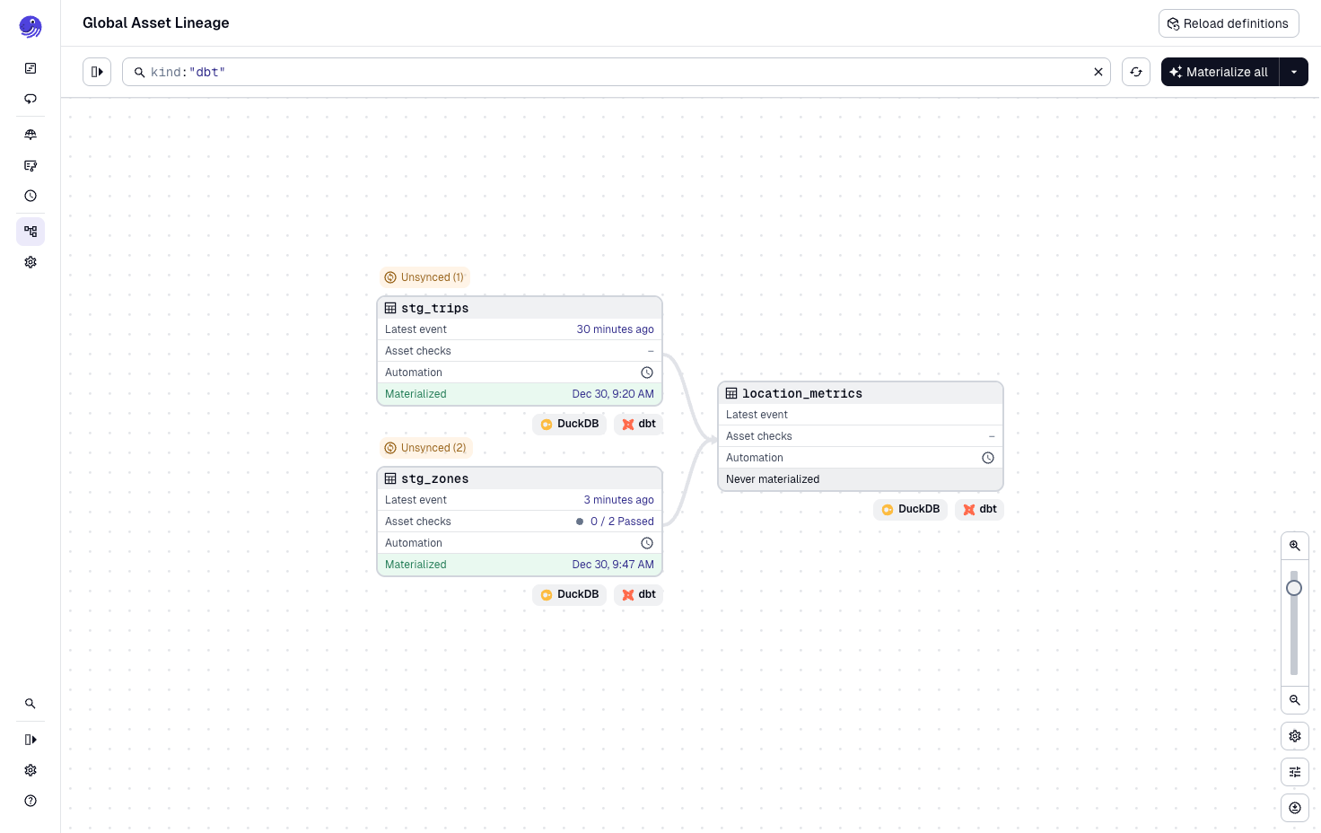Viewport: 1321px width, 833px height.
Task: Refresh definitions using circular arrow beside search
Action: 1136,72
